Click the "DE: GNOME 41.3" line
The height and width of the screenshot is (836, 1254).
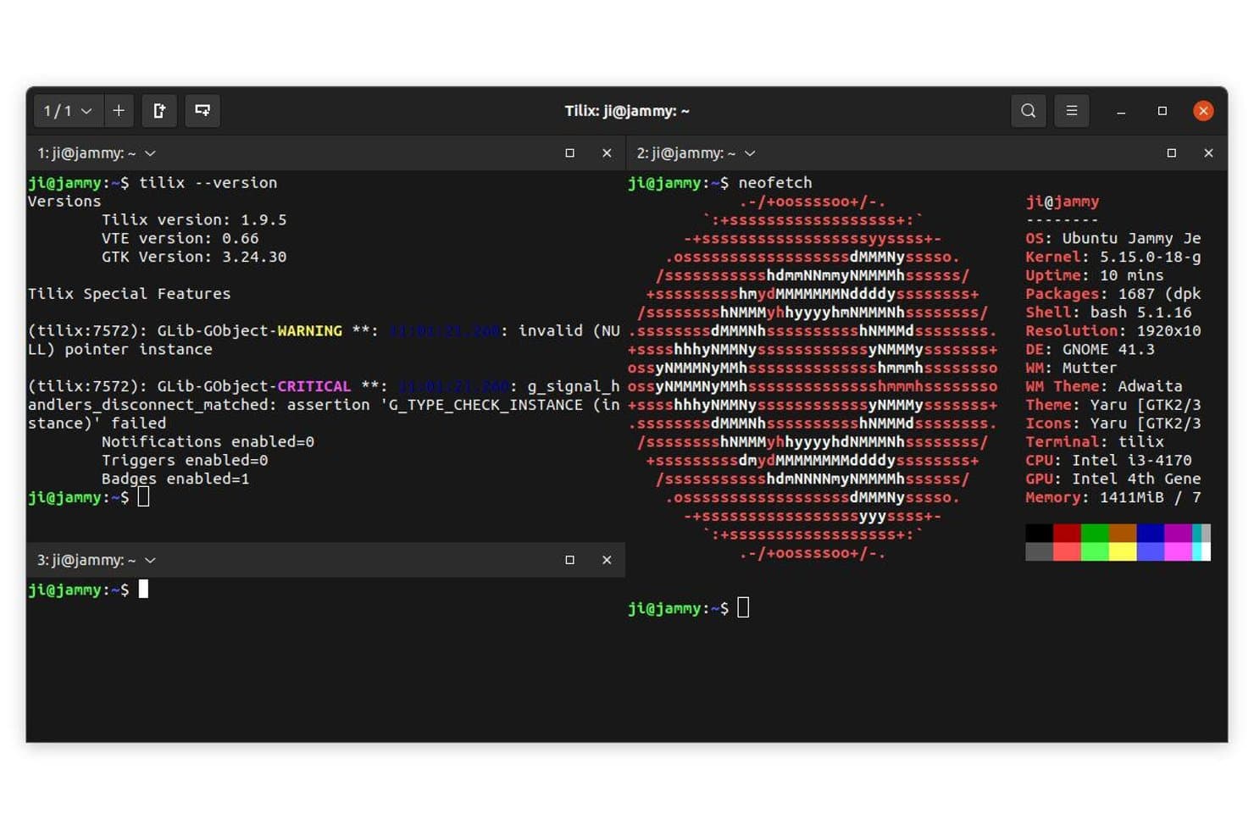tap(1090, 350)
